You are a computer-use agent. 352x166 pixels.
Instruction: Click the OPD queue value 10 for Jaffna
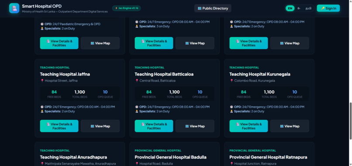(105, 92)
